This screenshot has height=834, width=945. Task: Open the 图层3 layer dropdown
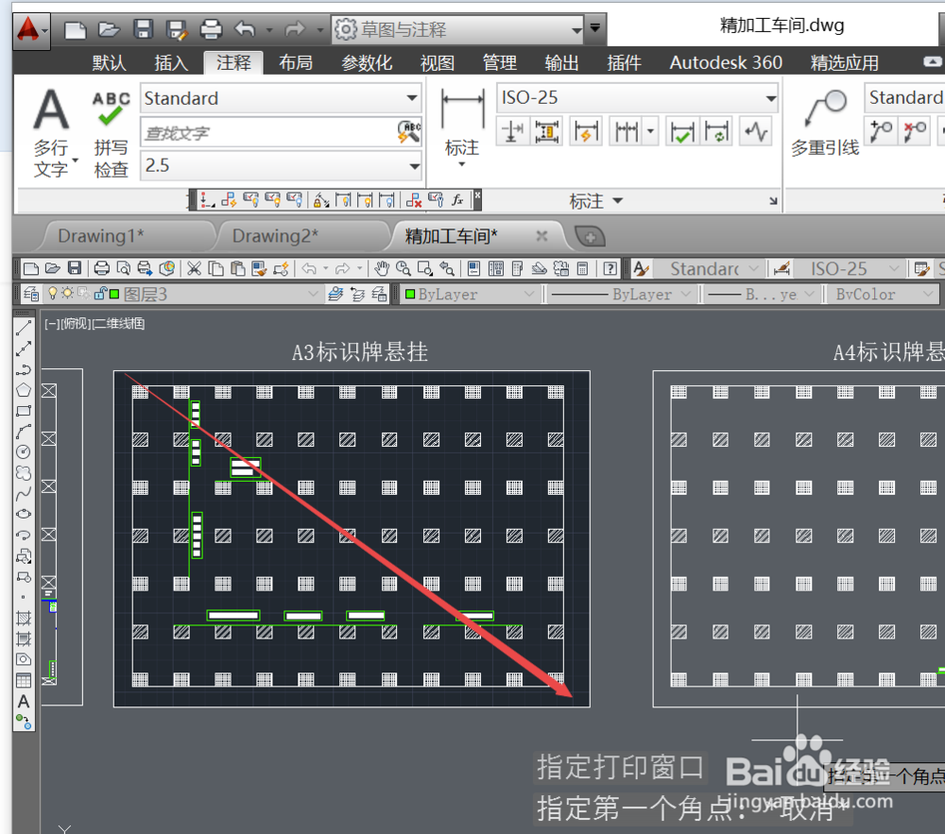312,294
